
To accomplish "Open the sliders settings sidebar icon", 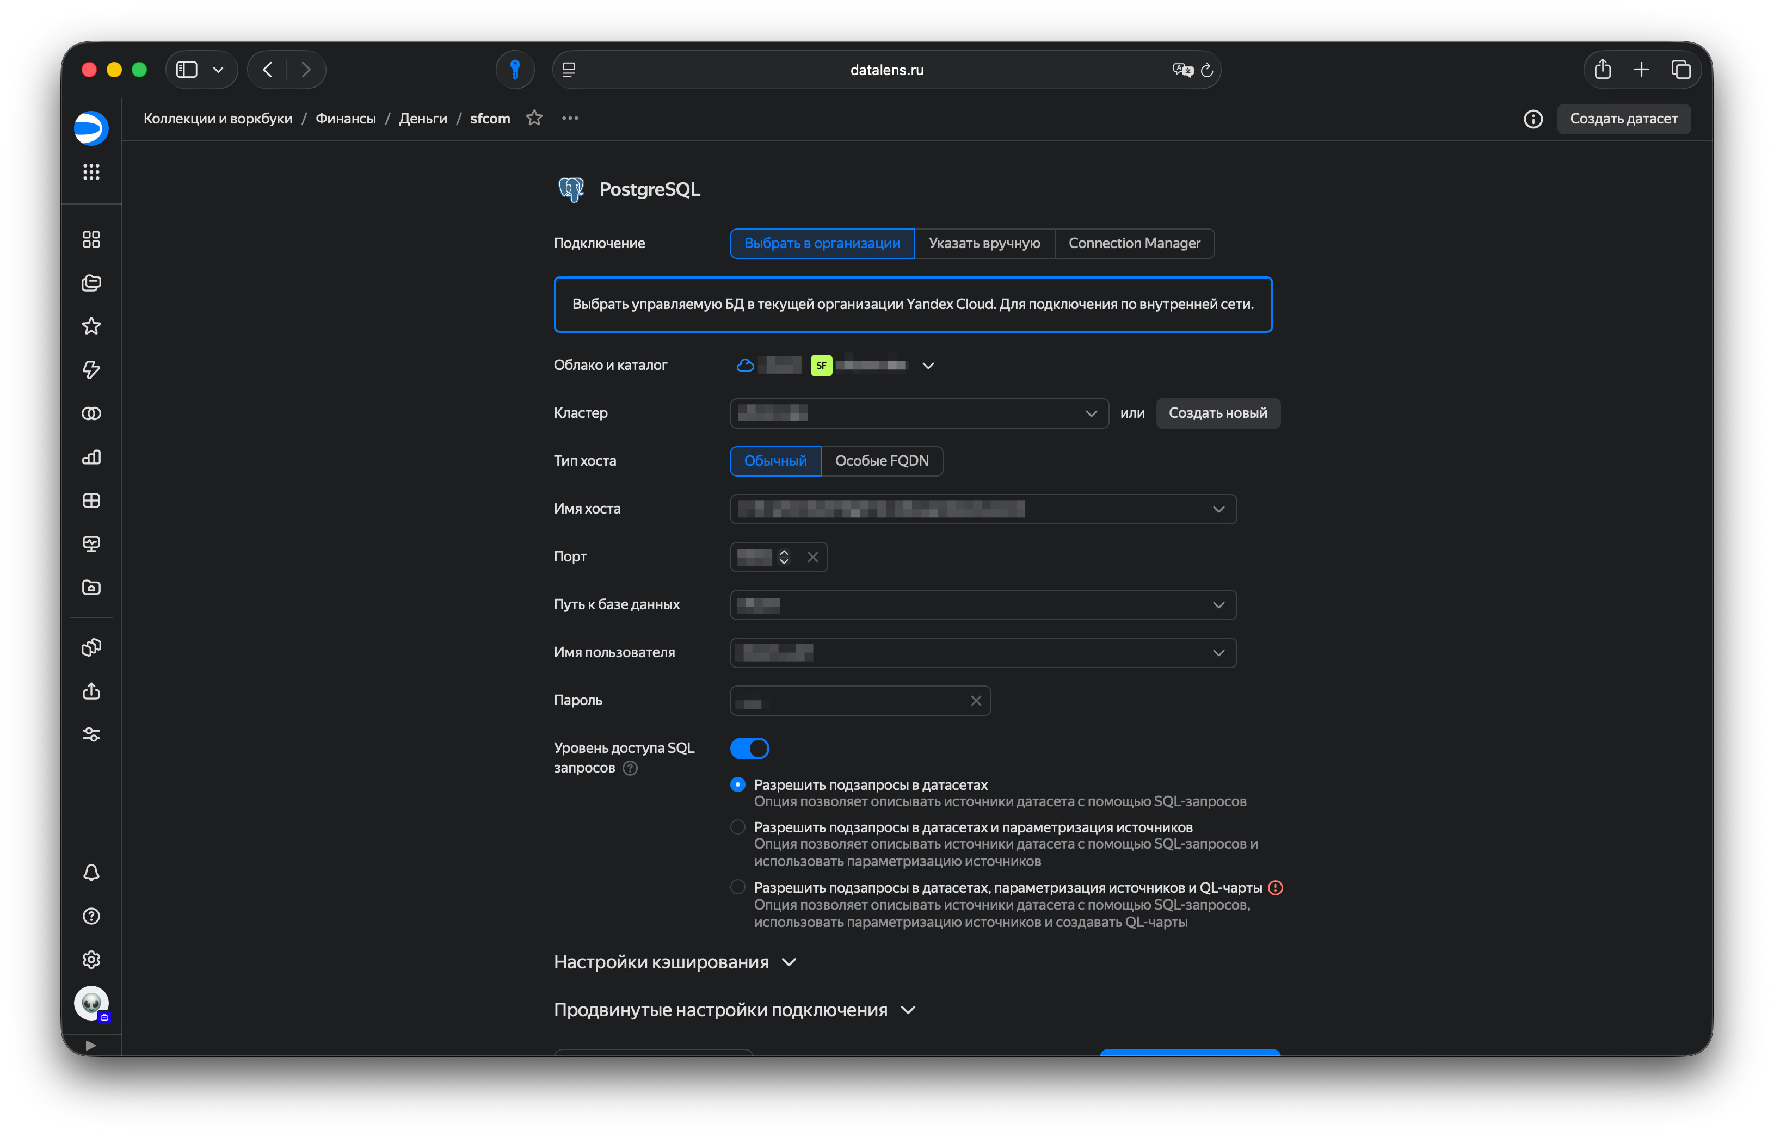I will tap(91, 734).
